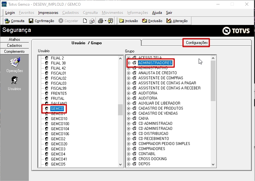
Task: Open Operações from the sidebar icon
Action: (x=15, y=62)
